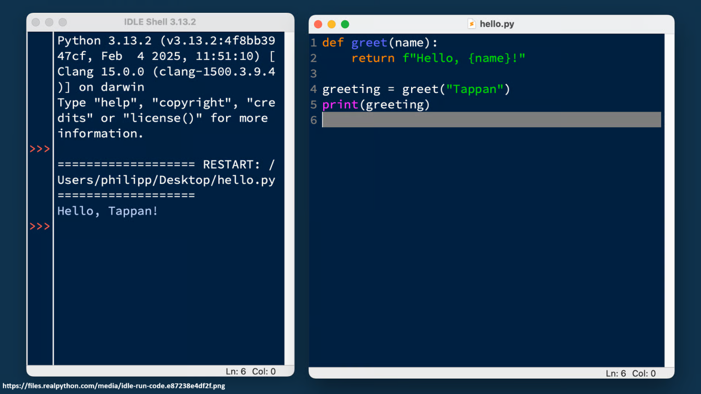The width and height of the screenshot is (701, 394).
Task: Click the Ln/Col status in IDLE Shell
Action: coord(251,372)
